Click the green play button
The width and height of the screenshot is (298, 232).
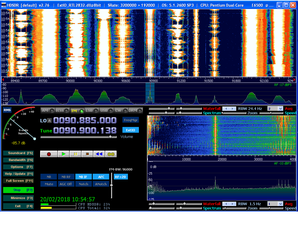[64, 154]
